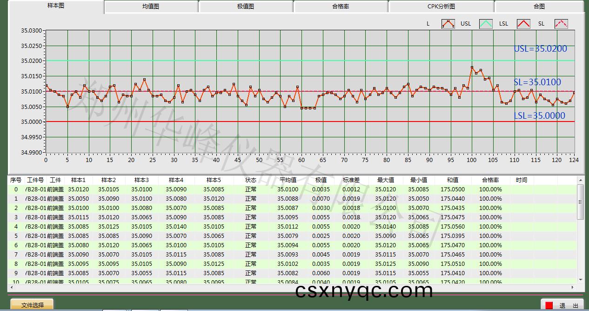This screenshot has height=311, width=589.
Task: Click the 标准差 column header
Action: [x=351, y=180]
